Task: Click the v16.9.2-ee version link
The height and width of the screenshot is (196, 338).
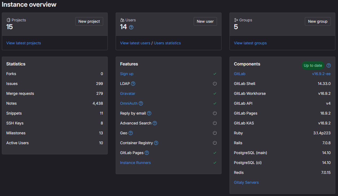Action: click(321, 74)
